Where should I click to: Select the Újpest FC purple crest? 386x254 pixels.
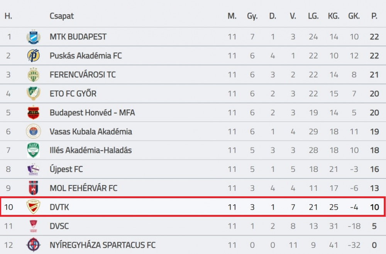tap(33, 169)
